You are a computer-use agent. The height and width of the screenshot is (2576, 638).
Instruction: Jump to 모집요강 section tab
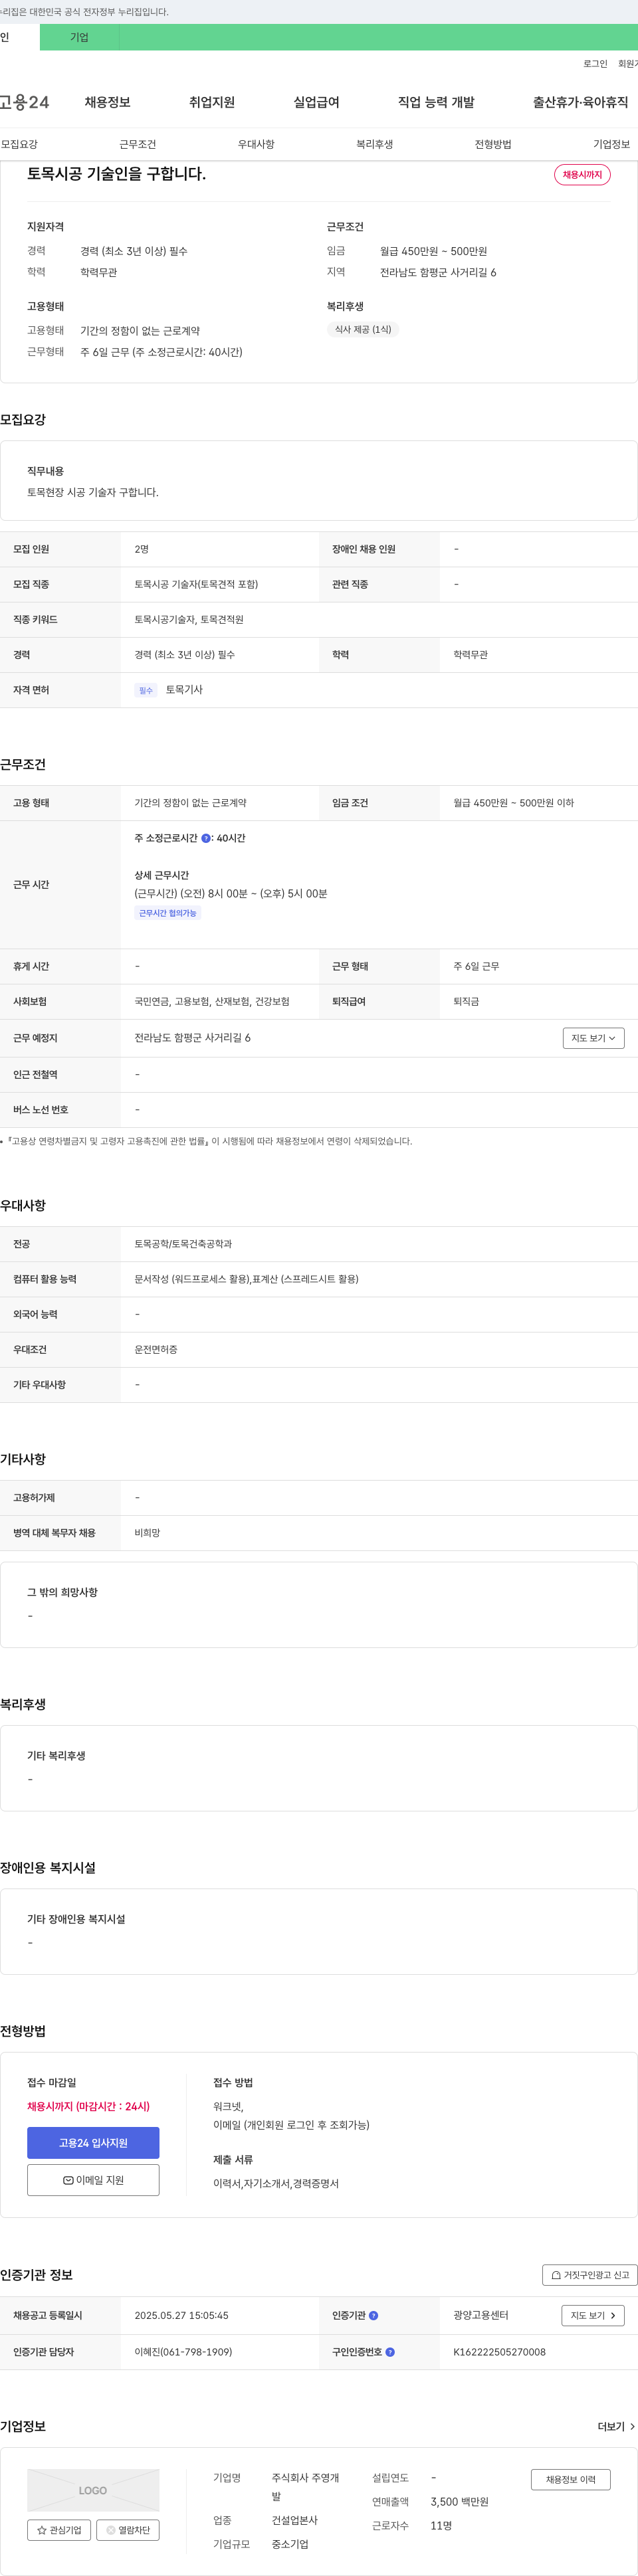pos(19,144)
